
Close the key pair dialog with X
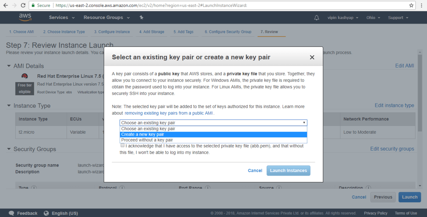pyautogui.click(x=312, y=57)
